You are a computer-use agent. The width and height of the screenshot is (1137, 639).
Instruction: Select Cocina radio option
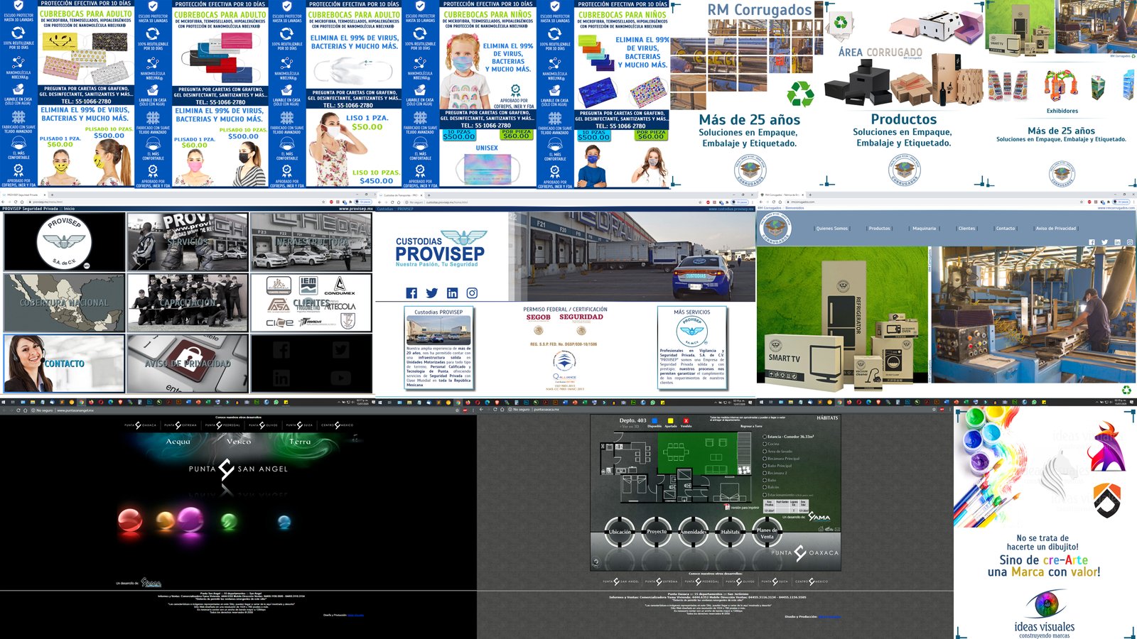[765, 444]
